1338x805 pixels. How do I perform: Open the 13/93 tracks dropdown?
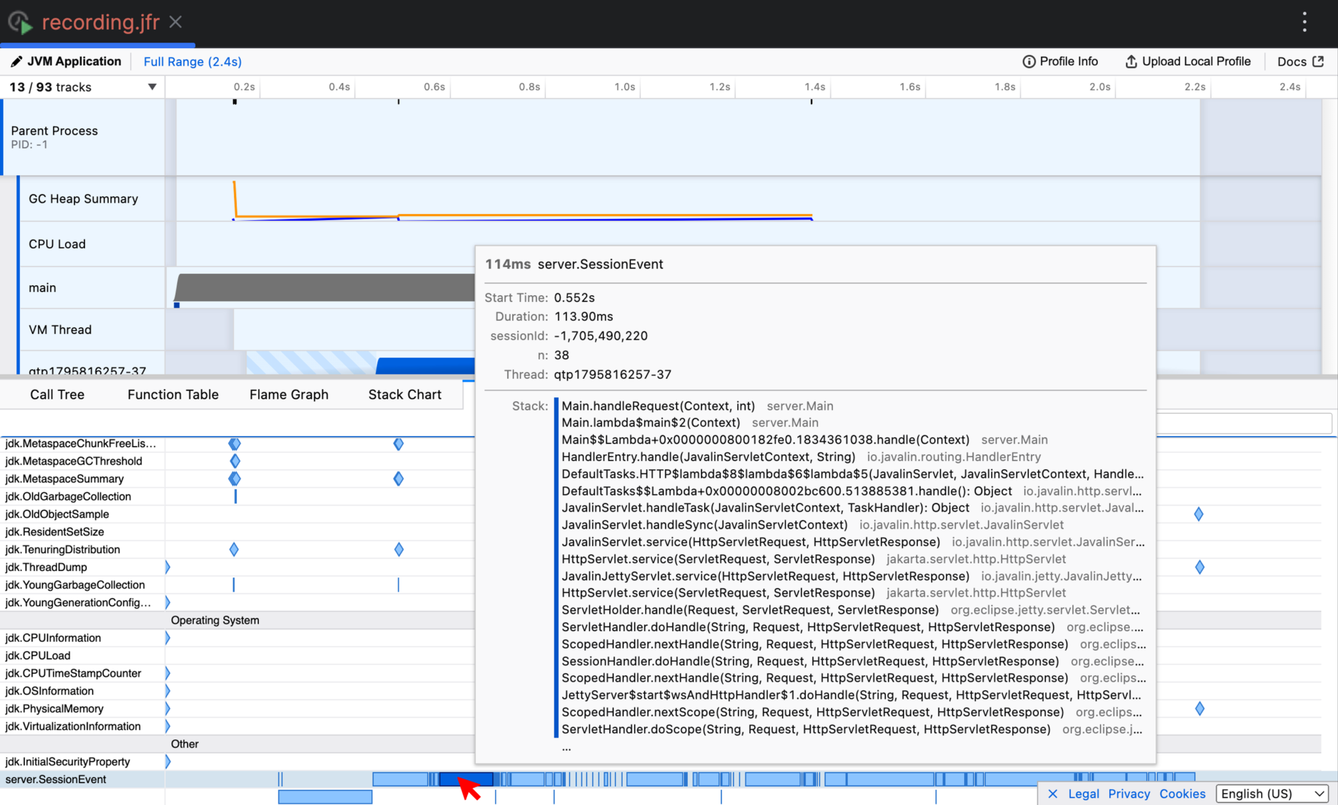[x=152, y=86]
